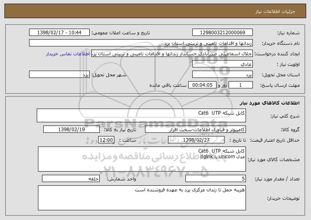
Task: Click the remaining days field showing 1
Action: click(241, 85)
